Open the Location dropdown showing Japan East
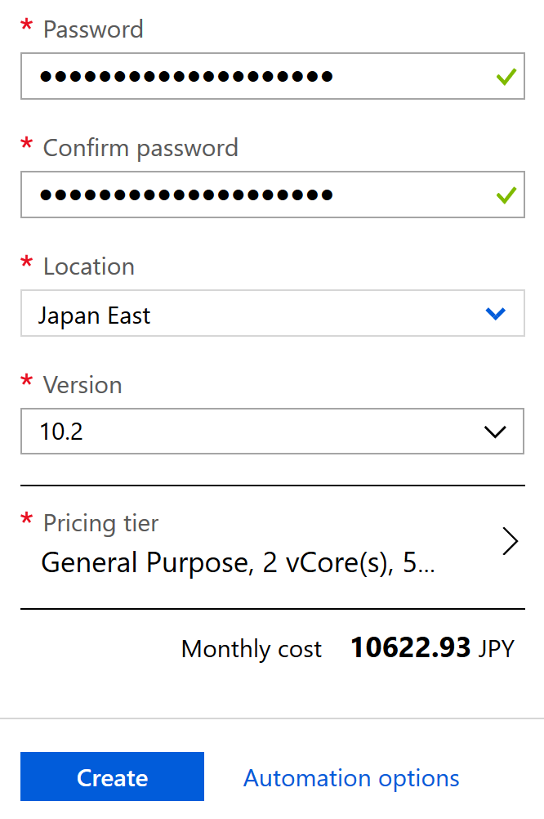Viewport: 544px width, 819px height. point(272,313)
